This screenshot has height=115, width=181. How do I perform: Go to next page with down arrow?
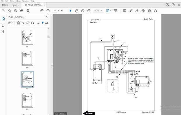(48, 11)
